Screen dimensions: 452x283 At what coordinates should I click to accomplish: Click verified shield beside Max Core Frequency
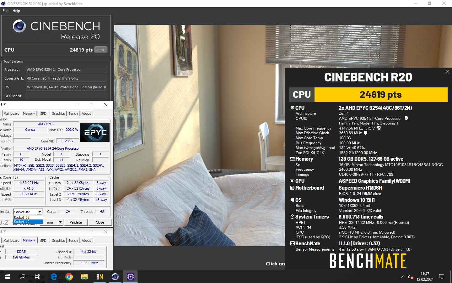(x=379, y=128)
